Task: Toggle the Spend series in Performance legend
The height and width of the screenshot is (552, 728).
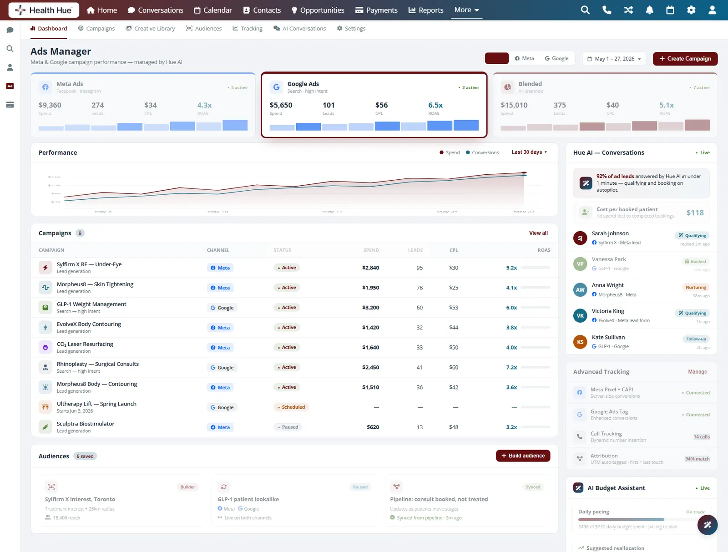Action: 450,152
